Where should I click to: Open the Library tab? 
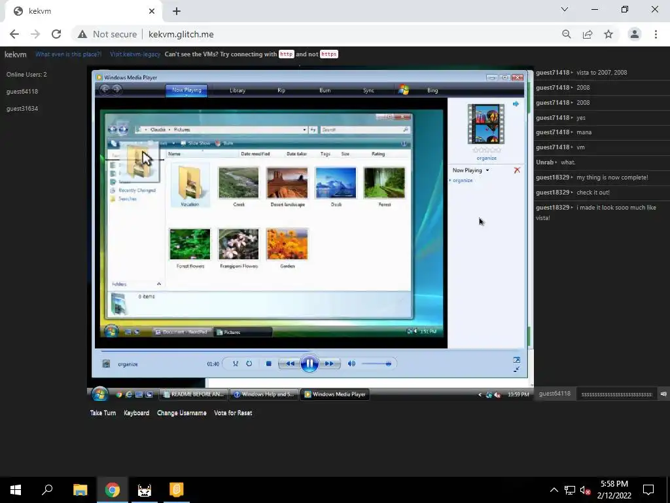coord(238,90)
